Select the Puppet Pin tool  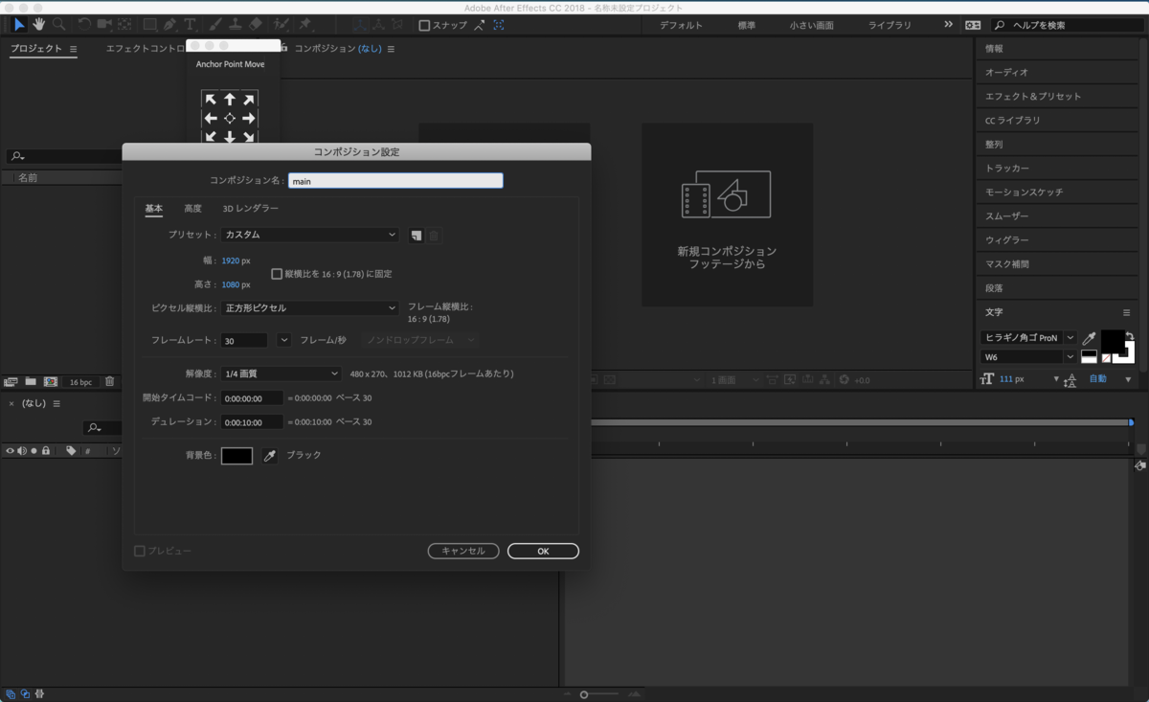pyautogui.click(x=305, y=24)
